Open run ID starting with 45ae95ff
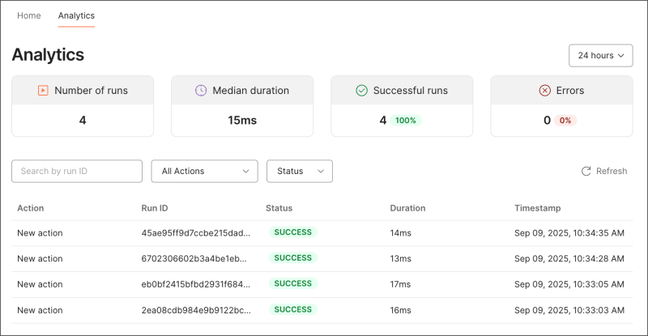648x336 pixels. [194, 233]
